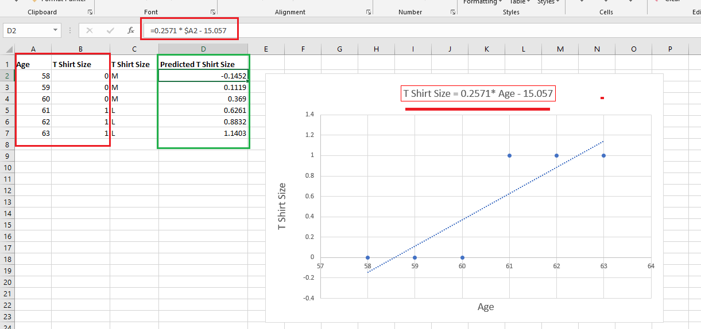Select column A header
The image size is (701, 329).
click(33, 49)
